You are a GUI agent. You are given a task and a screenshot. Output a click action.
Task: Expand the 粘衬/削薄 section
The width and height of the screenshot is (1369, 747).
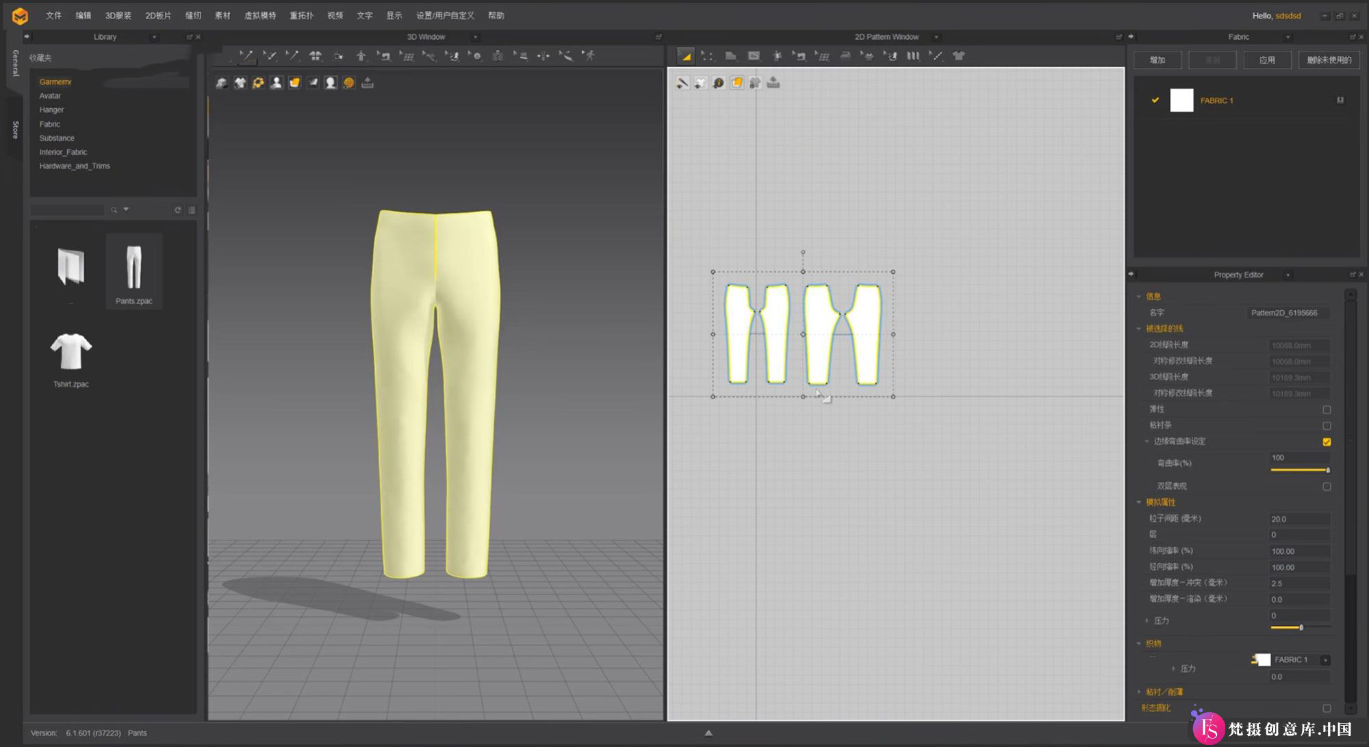pyautogui.click(x=1139, y=692)
